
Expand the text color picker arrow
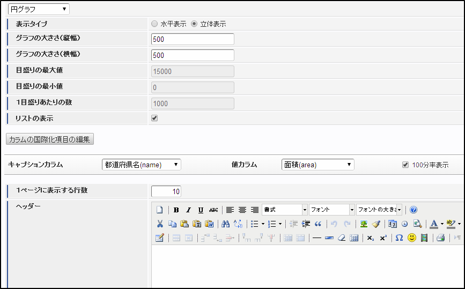pyautogui.click(x=442, y=224)
